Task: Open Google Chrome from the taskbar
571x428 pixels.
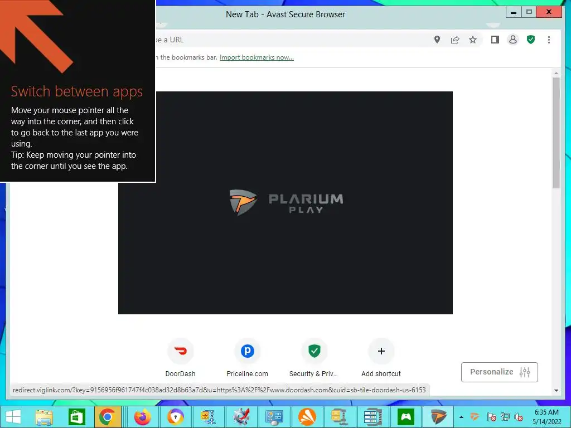Action: [107, 417]
